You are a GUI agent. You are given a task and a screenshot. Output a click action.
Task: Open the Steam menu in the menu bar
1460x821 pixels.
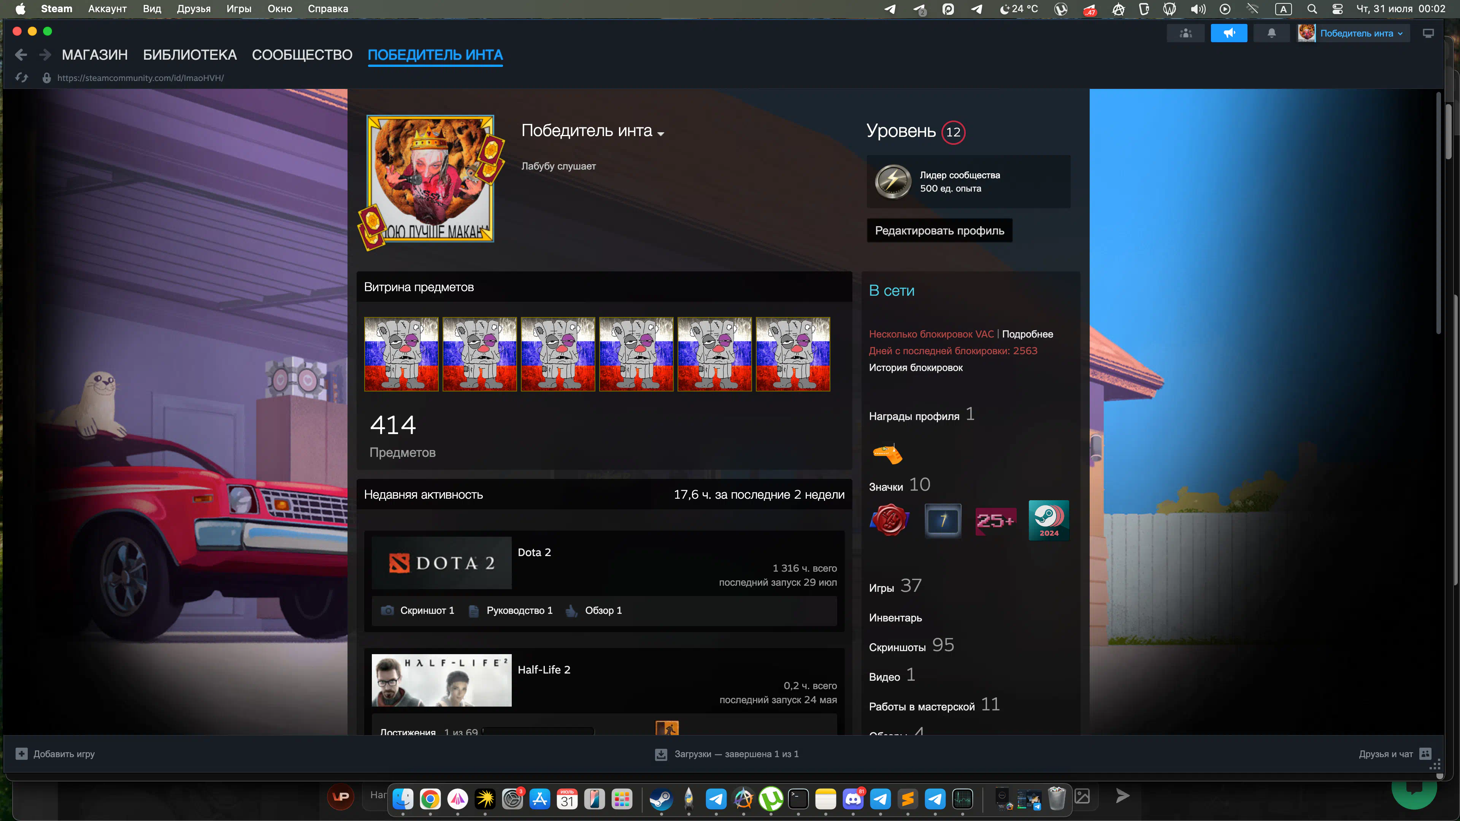click(x=57, y=8)
